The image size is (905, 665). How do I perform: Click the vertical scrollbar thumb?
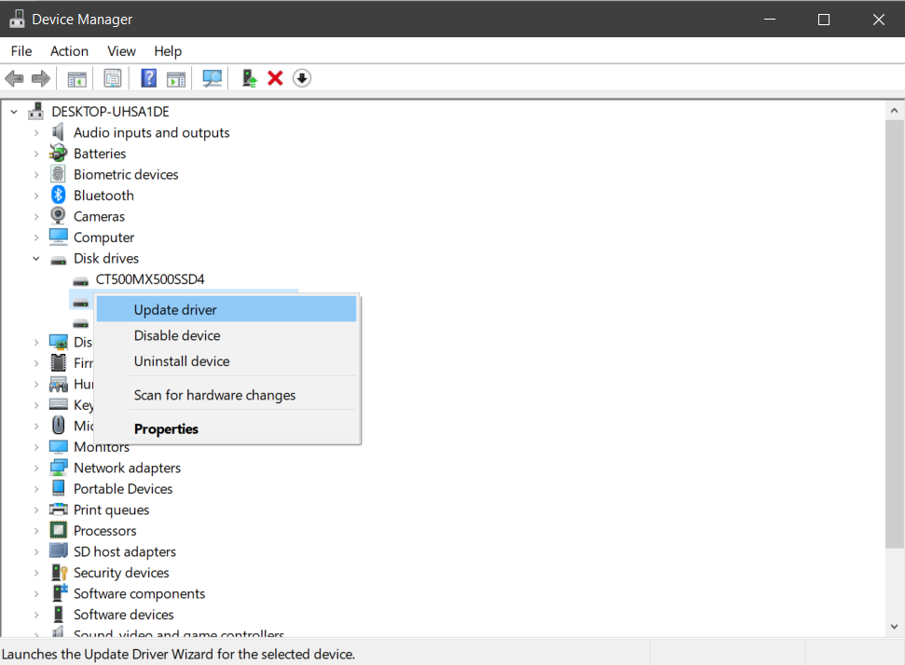894,334
